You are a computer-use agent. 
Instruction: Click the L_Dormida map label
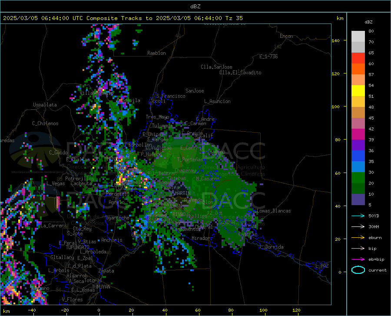(272, 247)
